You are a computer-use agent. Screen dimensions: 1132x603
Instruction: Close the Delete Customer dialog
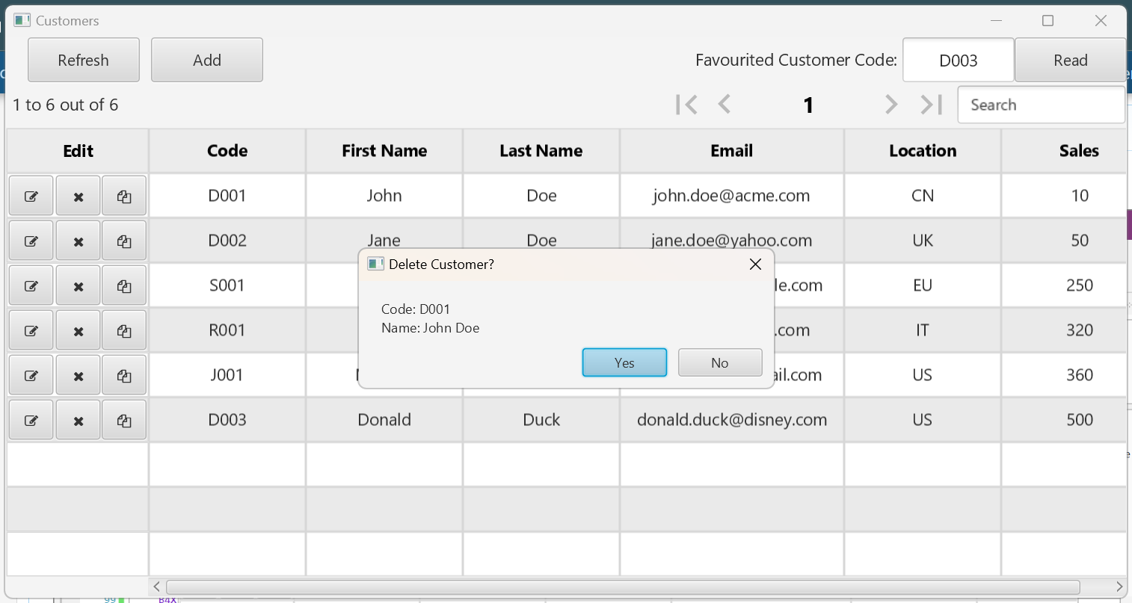(x=755, y=265)
